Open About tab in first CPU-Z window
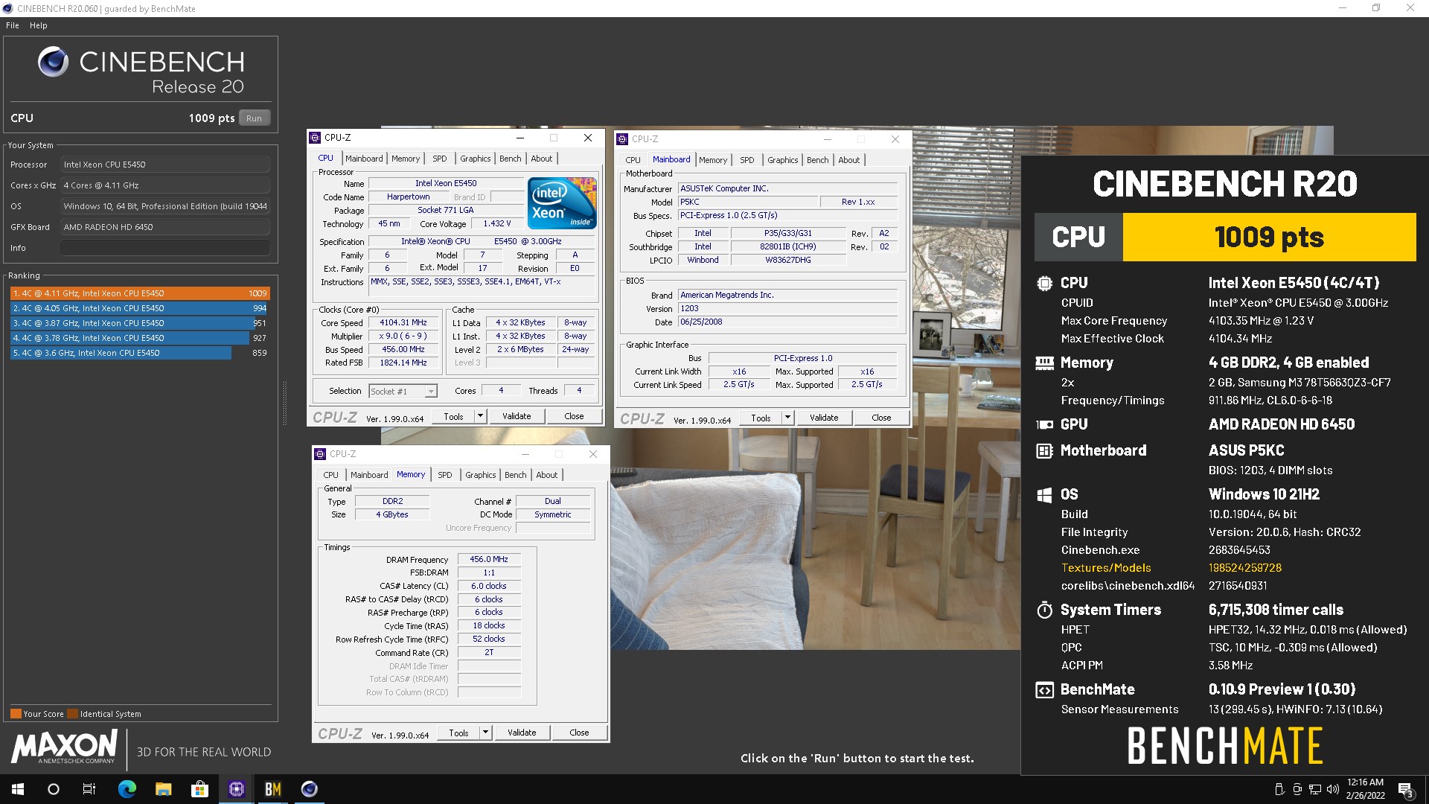The height and width of the screenshot is (804, 1429). (x=542, y=159)
